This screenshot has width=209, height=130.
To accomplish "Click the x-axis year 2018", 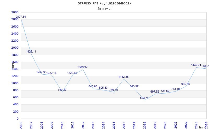I will [145, 125].
